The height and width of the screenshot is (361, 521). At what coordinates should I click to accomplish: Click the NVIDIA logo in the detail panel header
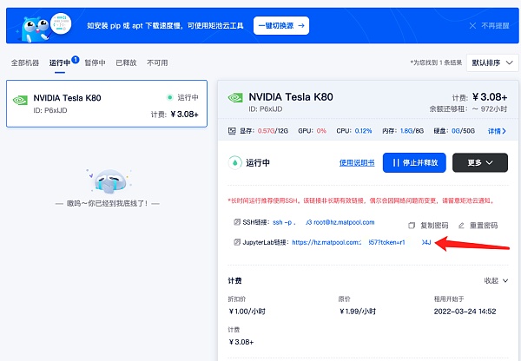pyautogui.click(x=234, y=97)
